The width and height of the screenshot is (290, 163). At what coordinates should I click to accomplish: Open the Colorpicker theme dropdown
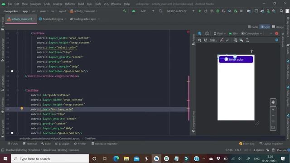pyautogui.click(x=251, y=34)
